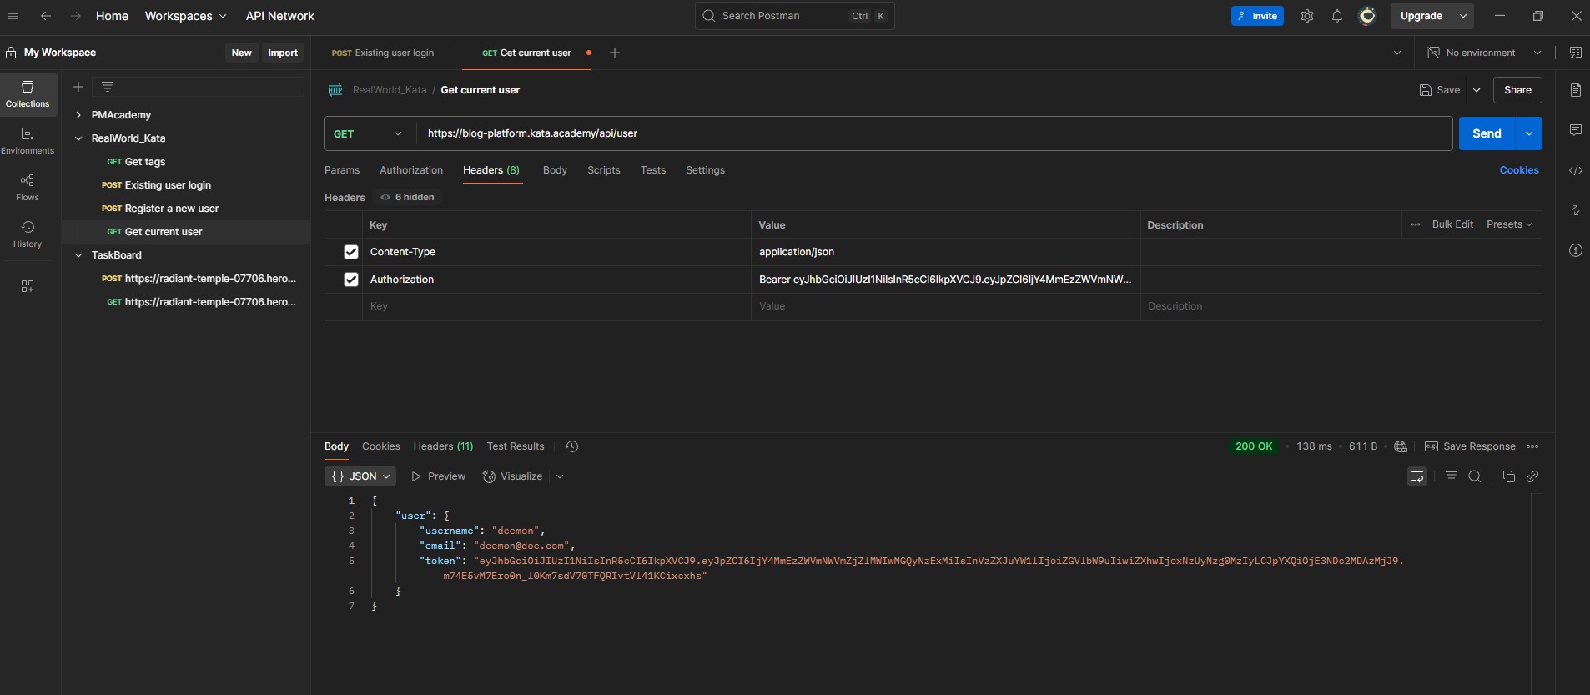Image resolution: width=1590 pixels, height=695 pixels.
Task: Open the Visualize options dropdown arrow
Action: pos(560,476)
